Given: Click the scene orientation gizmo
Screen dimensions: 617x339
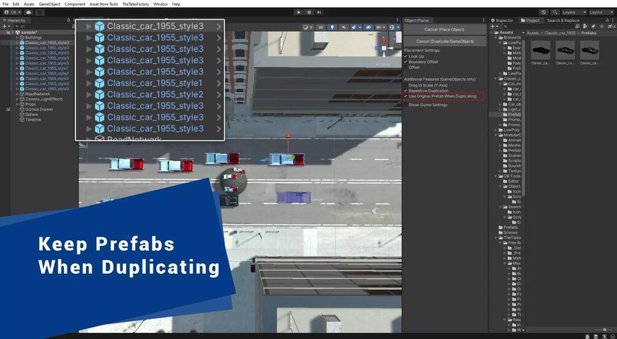Looking at the screenshot, I should click(384, 48).
